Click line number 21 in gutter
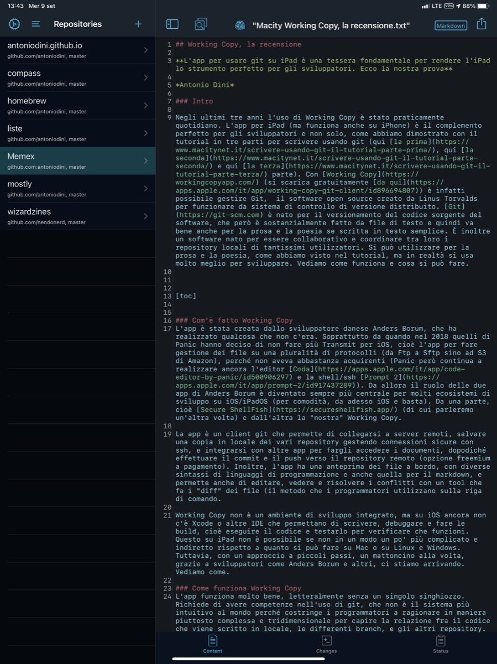Viewport: 497px width, 664px height. pyautogui.click(x=168, y=515)
